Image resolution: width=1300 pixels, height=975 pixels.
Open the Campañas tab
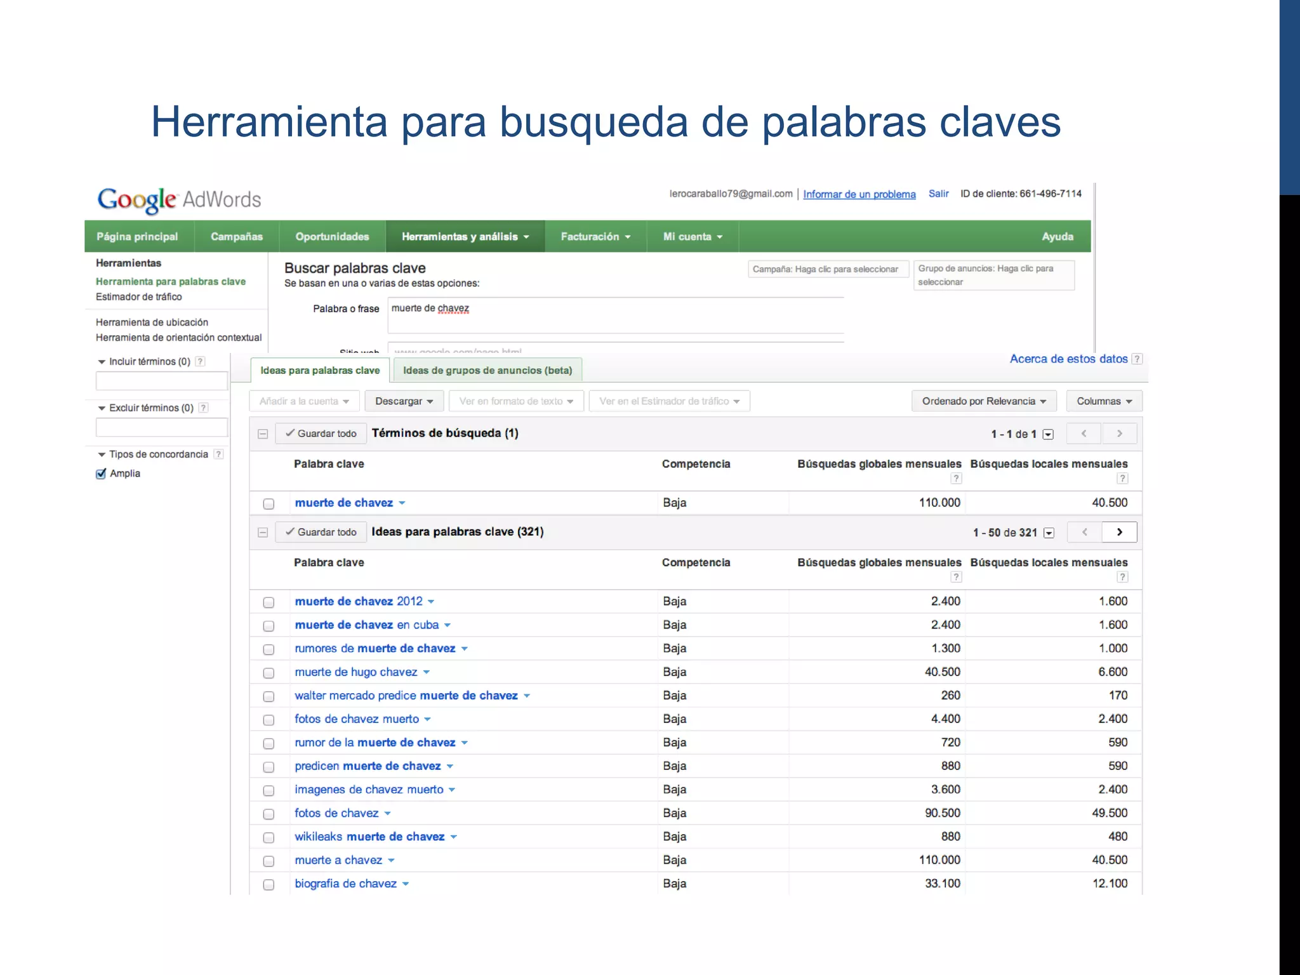[237, 237]
